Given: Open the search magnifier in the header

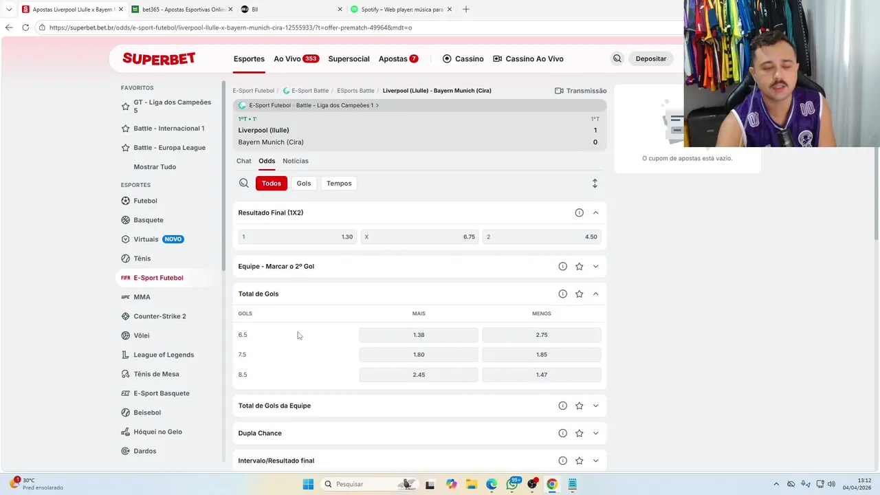Looking at the screenshot, I should tap(617, 58).
